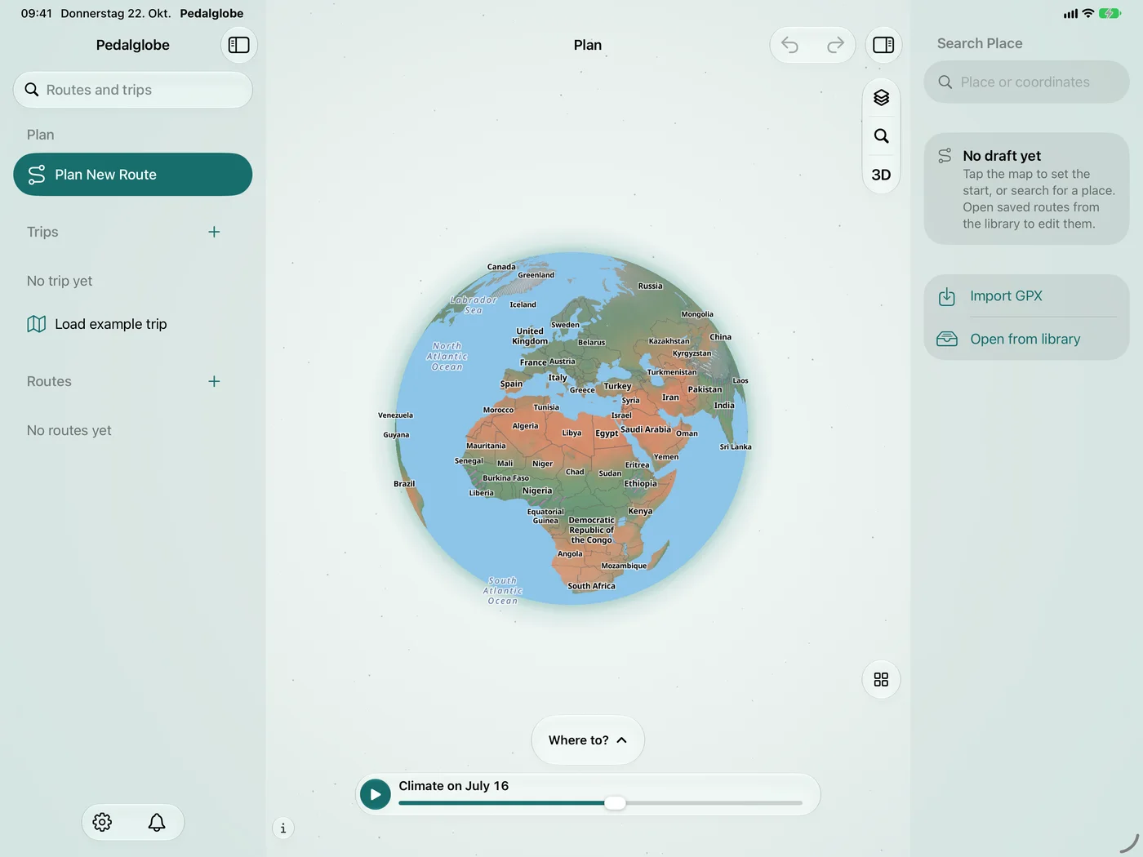The width and height of the screenshot is (1143, 857).
Task: Click Egypt on the globe
Action: click(x=607, y=433)
